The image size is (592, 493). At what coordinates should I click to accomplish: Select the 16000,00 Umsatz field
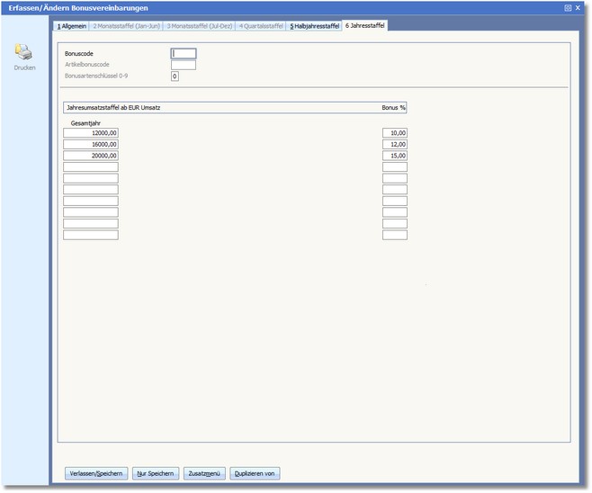[x=91, y=144]
